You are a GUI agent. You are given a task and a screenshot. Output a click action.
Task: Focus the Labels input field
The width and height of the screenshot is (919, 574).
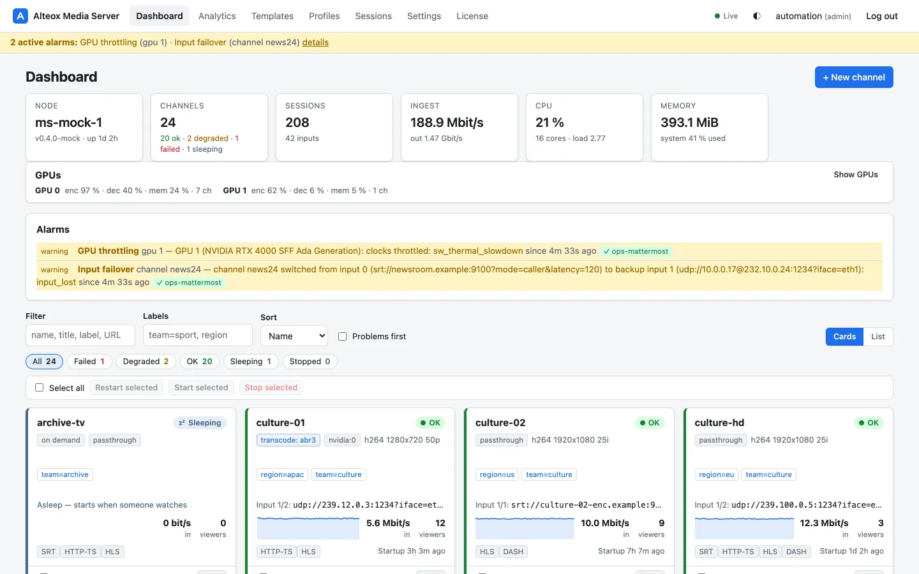pyautogui.click(x=198, y=335)
